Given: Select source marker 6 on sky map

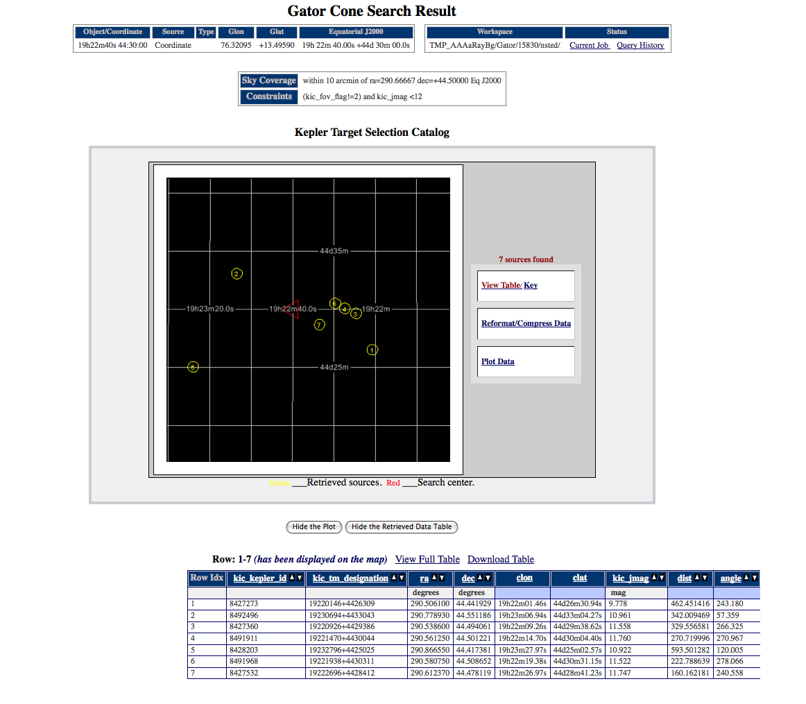Looking at the screenshot, I should pos(334,304).
